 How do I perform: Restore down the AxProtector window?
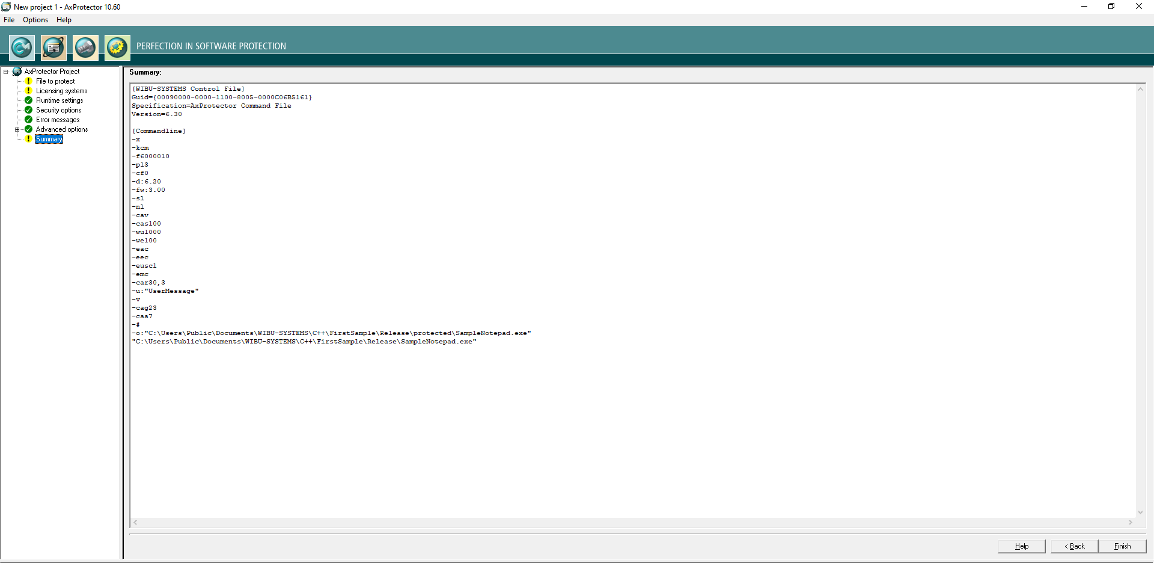point(1111,7)
